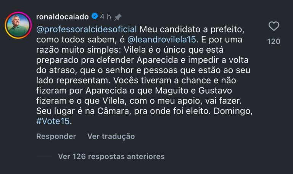Viewport: 293px width, 174px height.
Task: Click the blue verified badge
Action: click(x=95, y=17)
